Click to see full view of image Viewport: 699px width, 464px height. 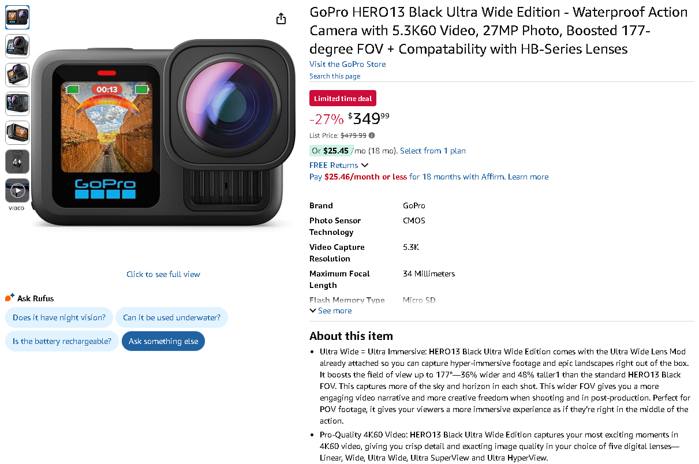tap(163, 274)
